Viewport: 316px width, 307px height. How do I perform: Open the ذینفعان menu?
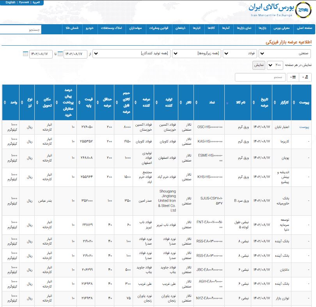(180, 28)
